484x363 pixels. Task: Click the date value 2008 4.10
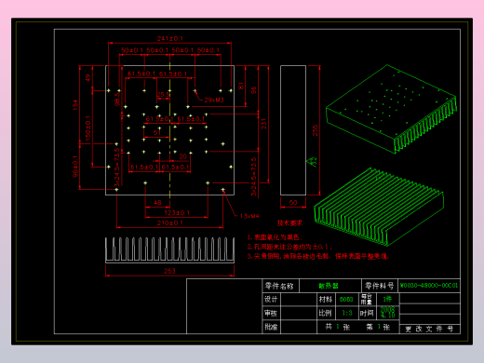click(x=388, y=313)
